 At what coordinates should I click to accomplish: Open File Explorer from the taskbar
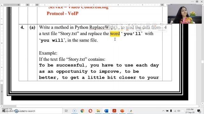[x=98, y=111]
